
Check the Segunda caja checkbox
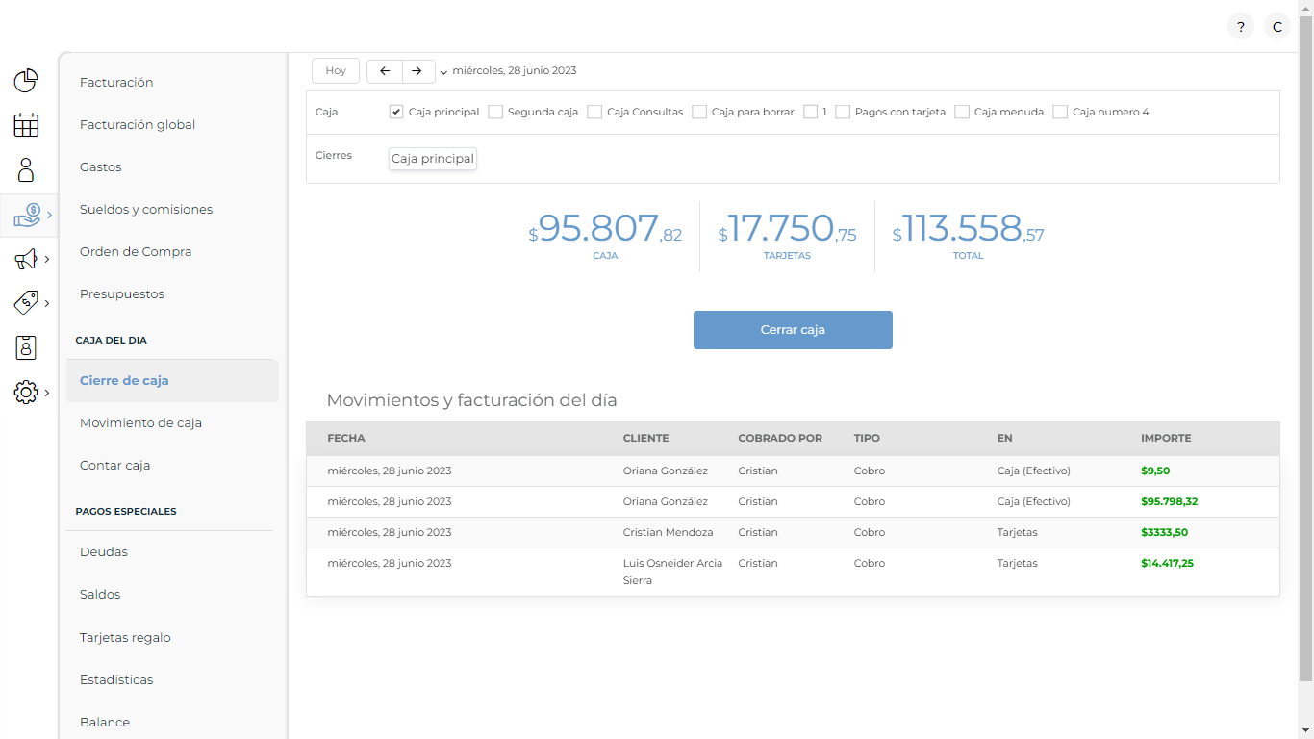tap(495, 112)
